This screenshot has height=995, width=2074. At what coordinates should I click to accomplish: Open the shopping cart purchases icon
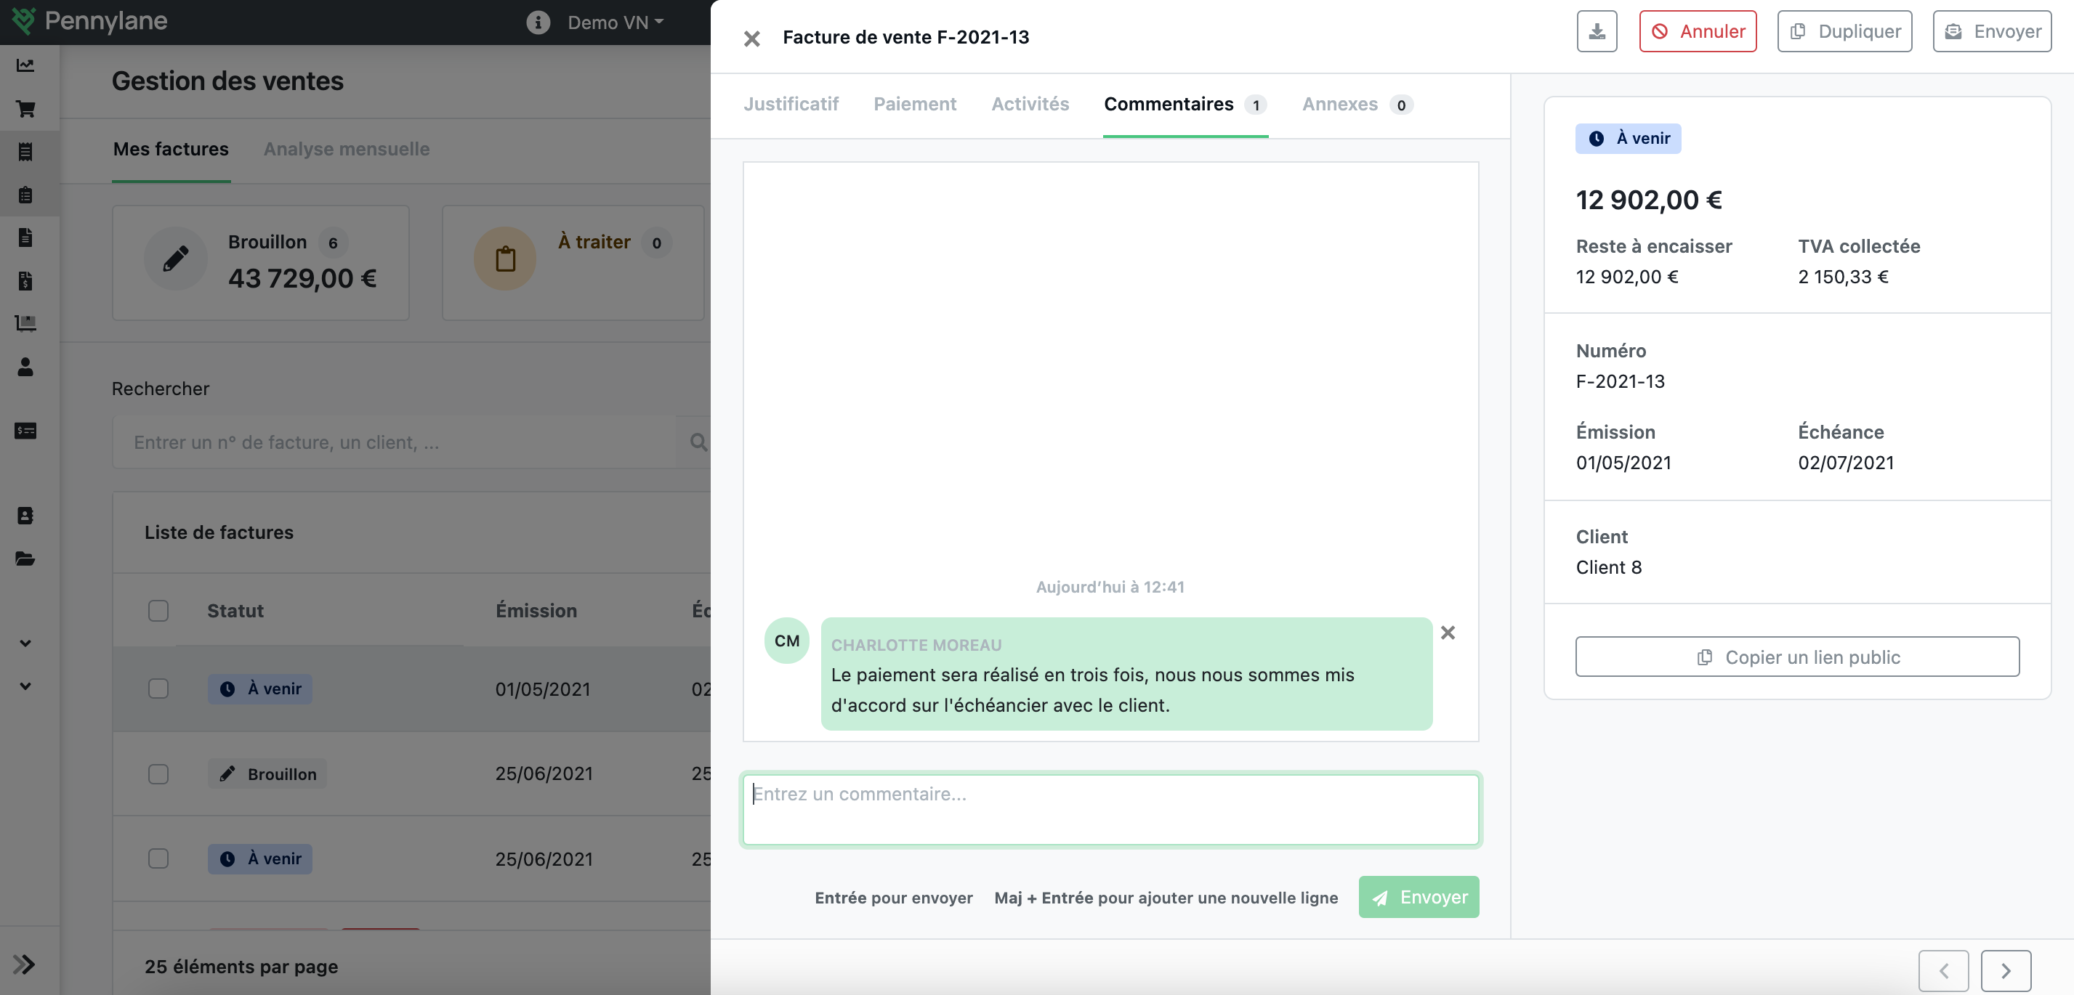pos(25,109)
